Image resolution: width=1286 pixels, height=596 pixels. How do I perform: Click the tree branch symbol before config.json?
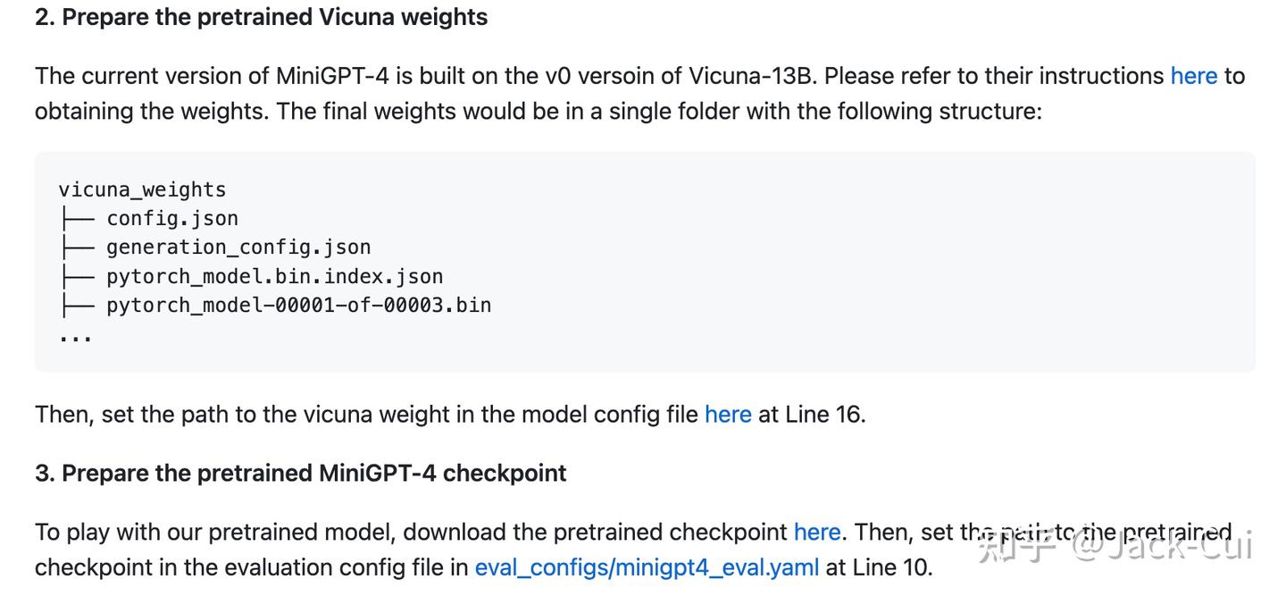click(x=77, y=219)
